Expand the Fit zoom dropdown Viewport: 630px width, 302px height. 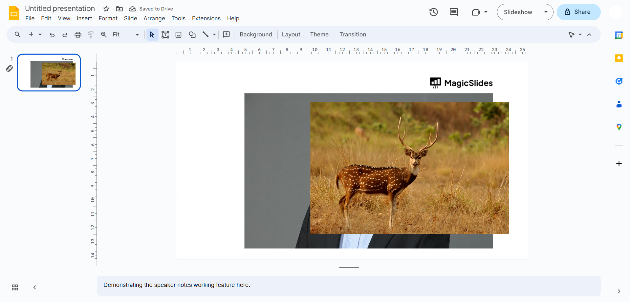coord(137,35)
